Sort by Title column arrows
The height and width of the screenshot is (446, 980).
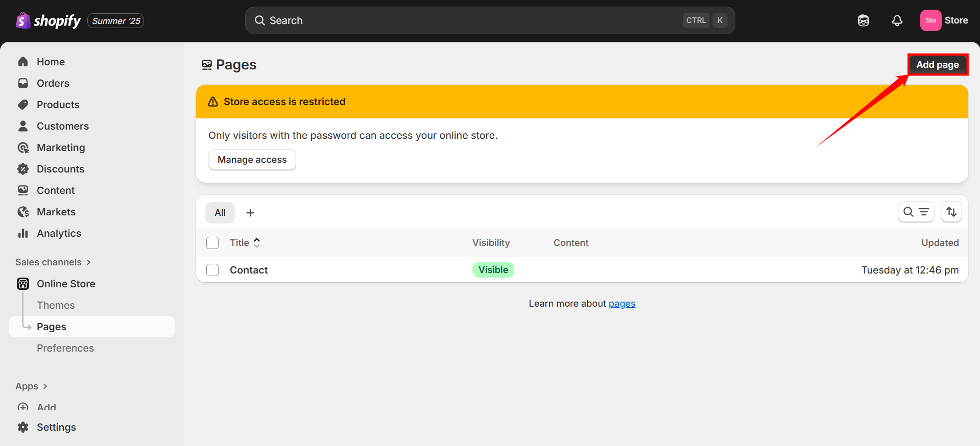point(257,243)
